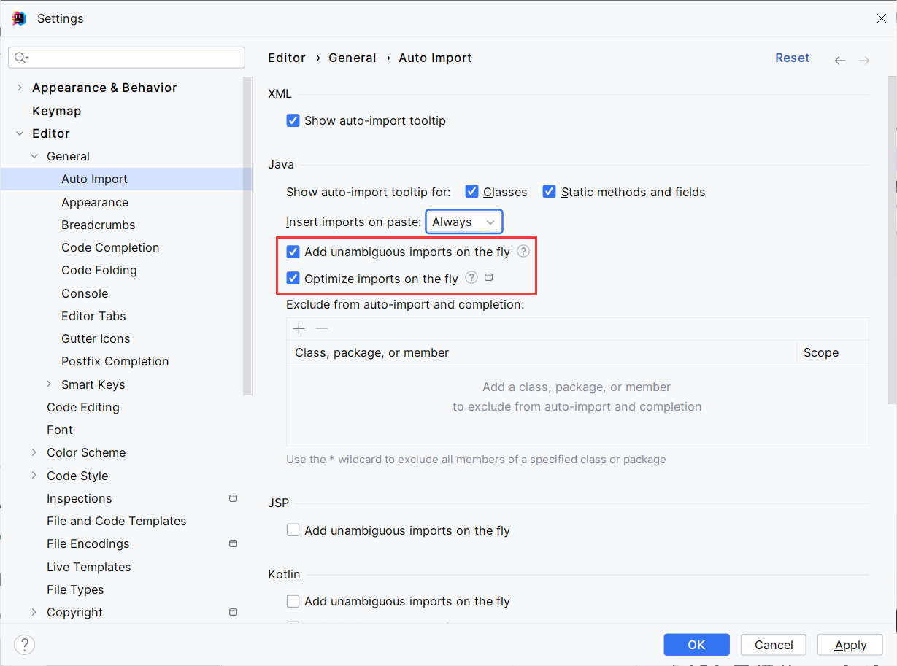Screen dimensions: 897x666
Task: Open Code Editing settings
Action: [83, 407]
